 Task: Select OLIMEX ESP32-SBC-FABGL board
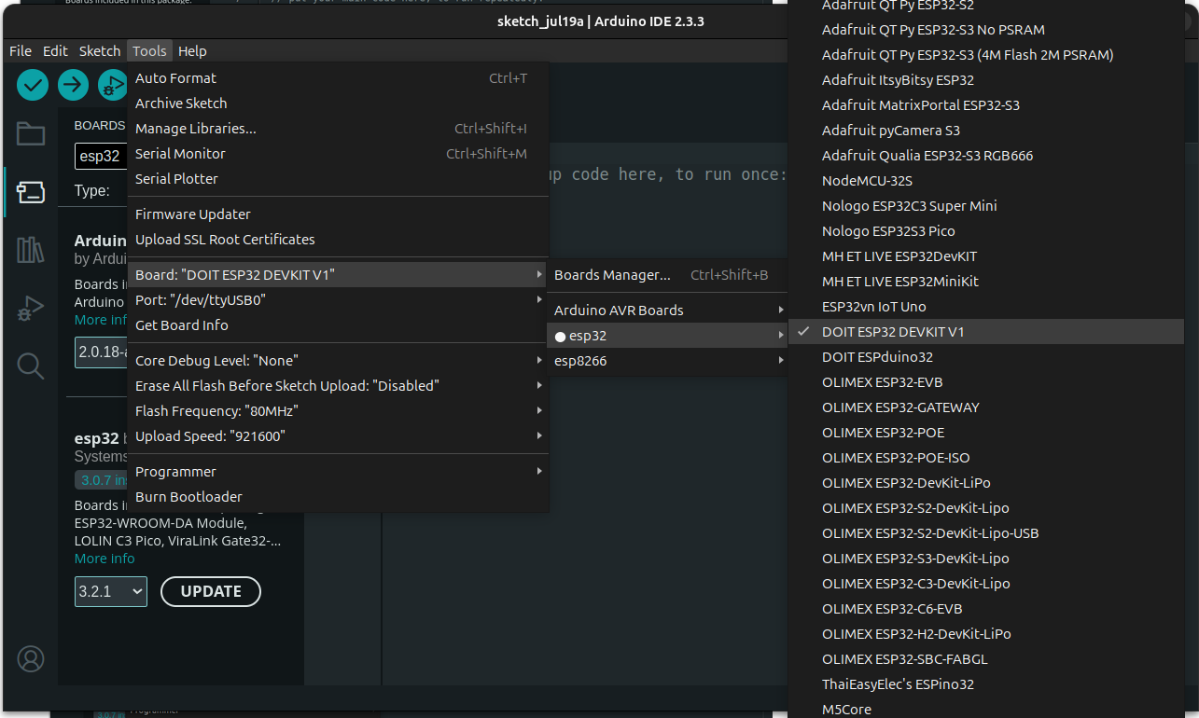point(985,659)
